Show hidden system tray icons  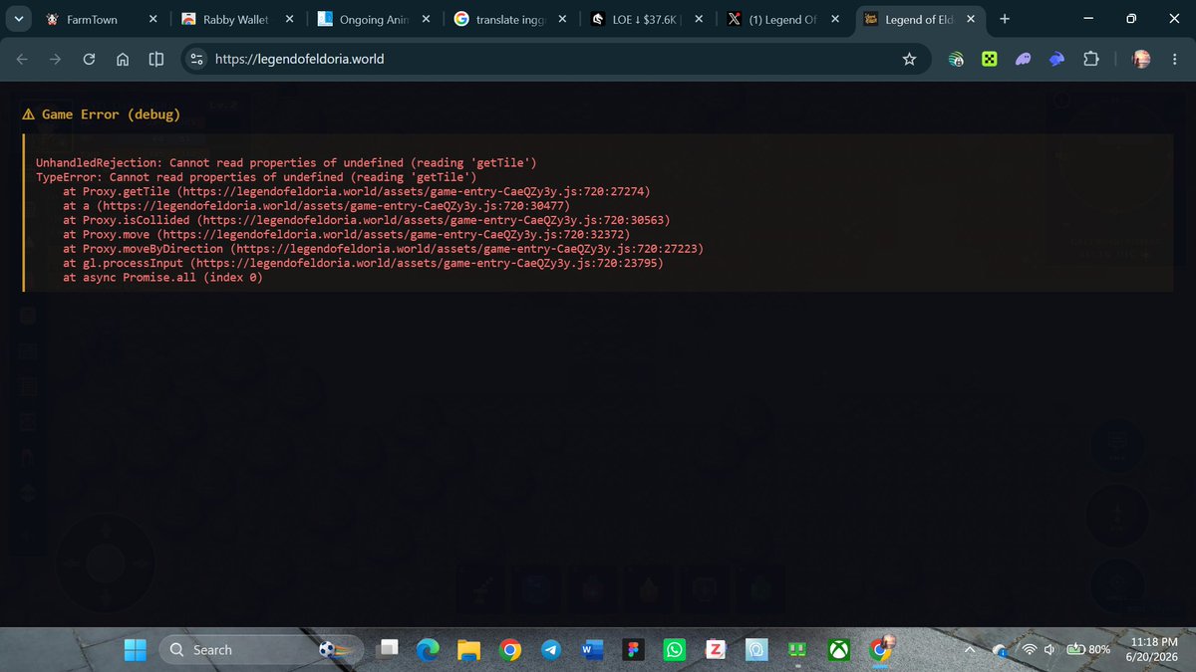coord(971,650)
